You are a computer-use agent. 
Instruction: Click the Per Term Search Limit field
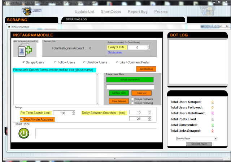pos(62,113)
